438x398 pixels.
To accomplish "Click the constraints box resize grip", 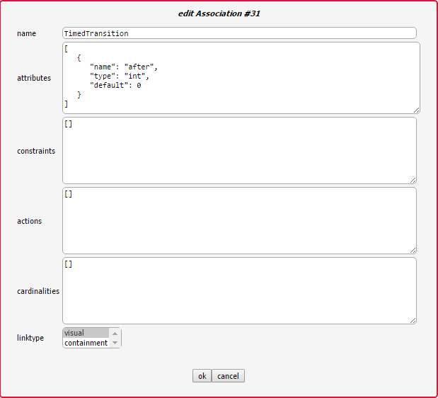I will [x=413, y=180].
